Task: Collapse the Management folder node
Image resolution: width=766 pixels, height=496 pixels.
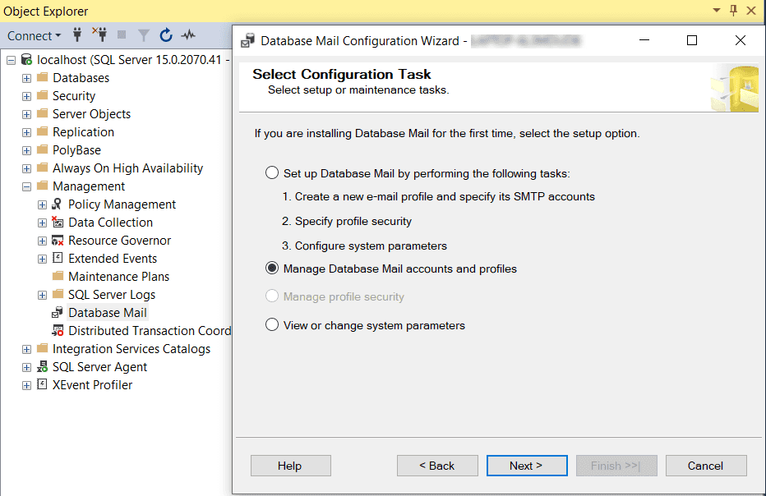Action: coord(27,186)
